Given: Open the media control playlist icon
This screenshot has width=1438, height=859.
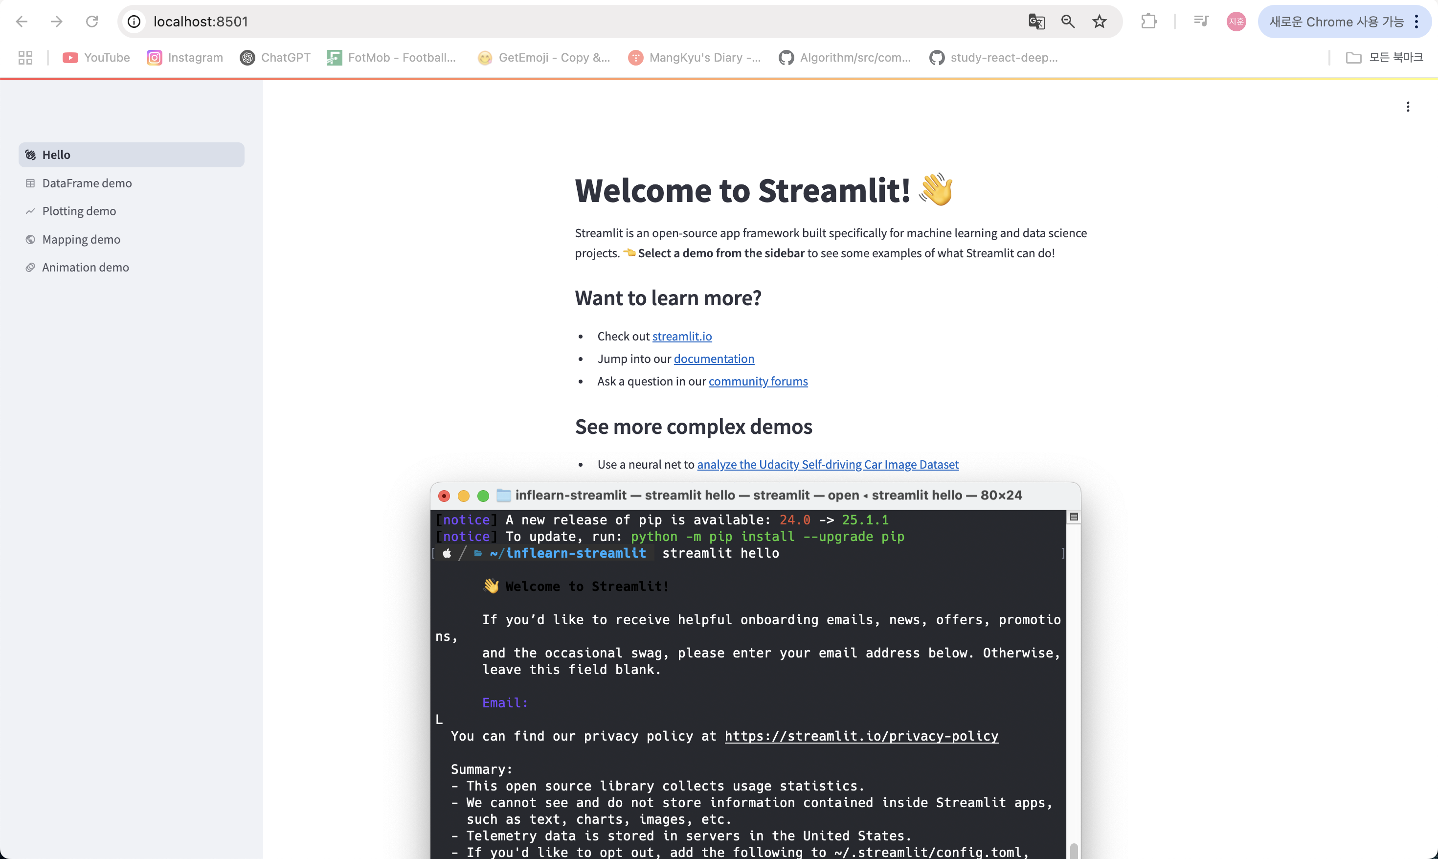Looking at the screenshot, I should [1201, 22].
